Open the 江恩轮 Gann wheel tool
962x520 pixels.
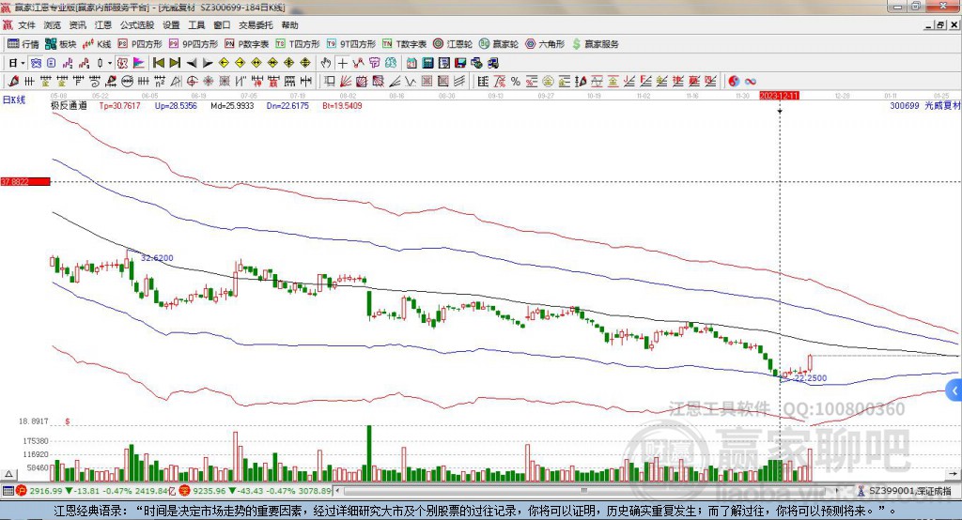pos(453,44)
